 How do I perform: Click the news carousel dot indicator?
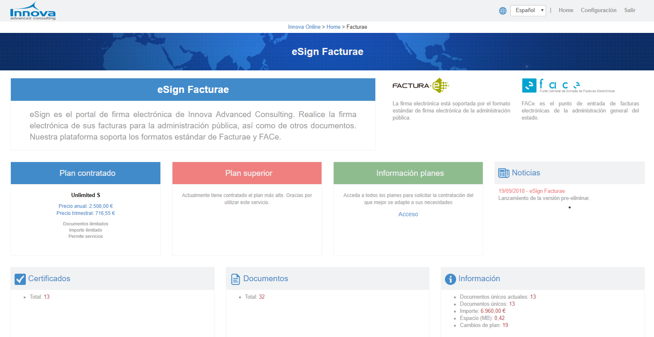(x=569, y=207)
